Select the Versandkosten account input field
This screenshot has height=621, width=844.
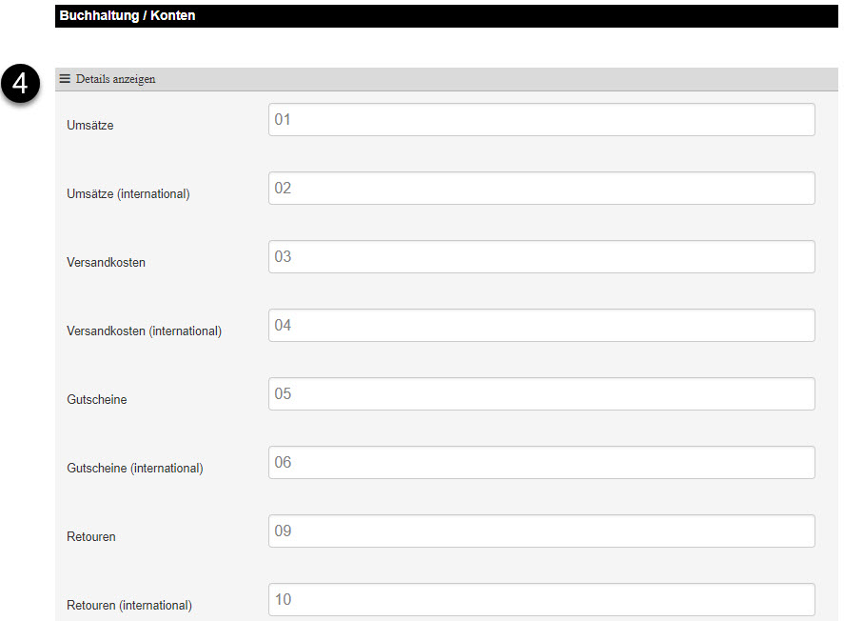[x=541, y=257]
